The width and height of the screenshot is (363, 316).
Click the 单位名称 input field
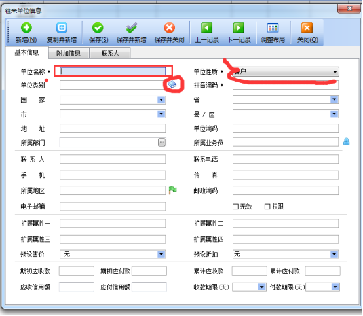pyautogui.click(x=113, y=71)
